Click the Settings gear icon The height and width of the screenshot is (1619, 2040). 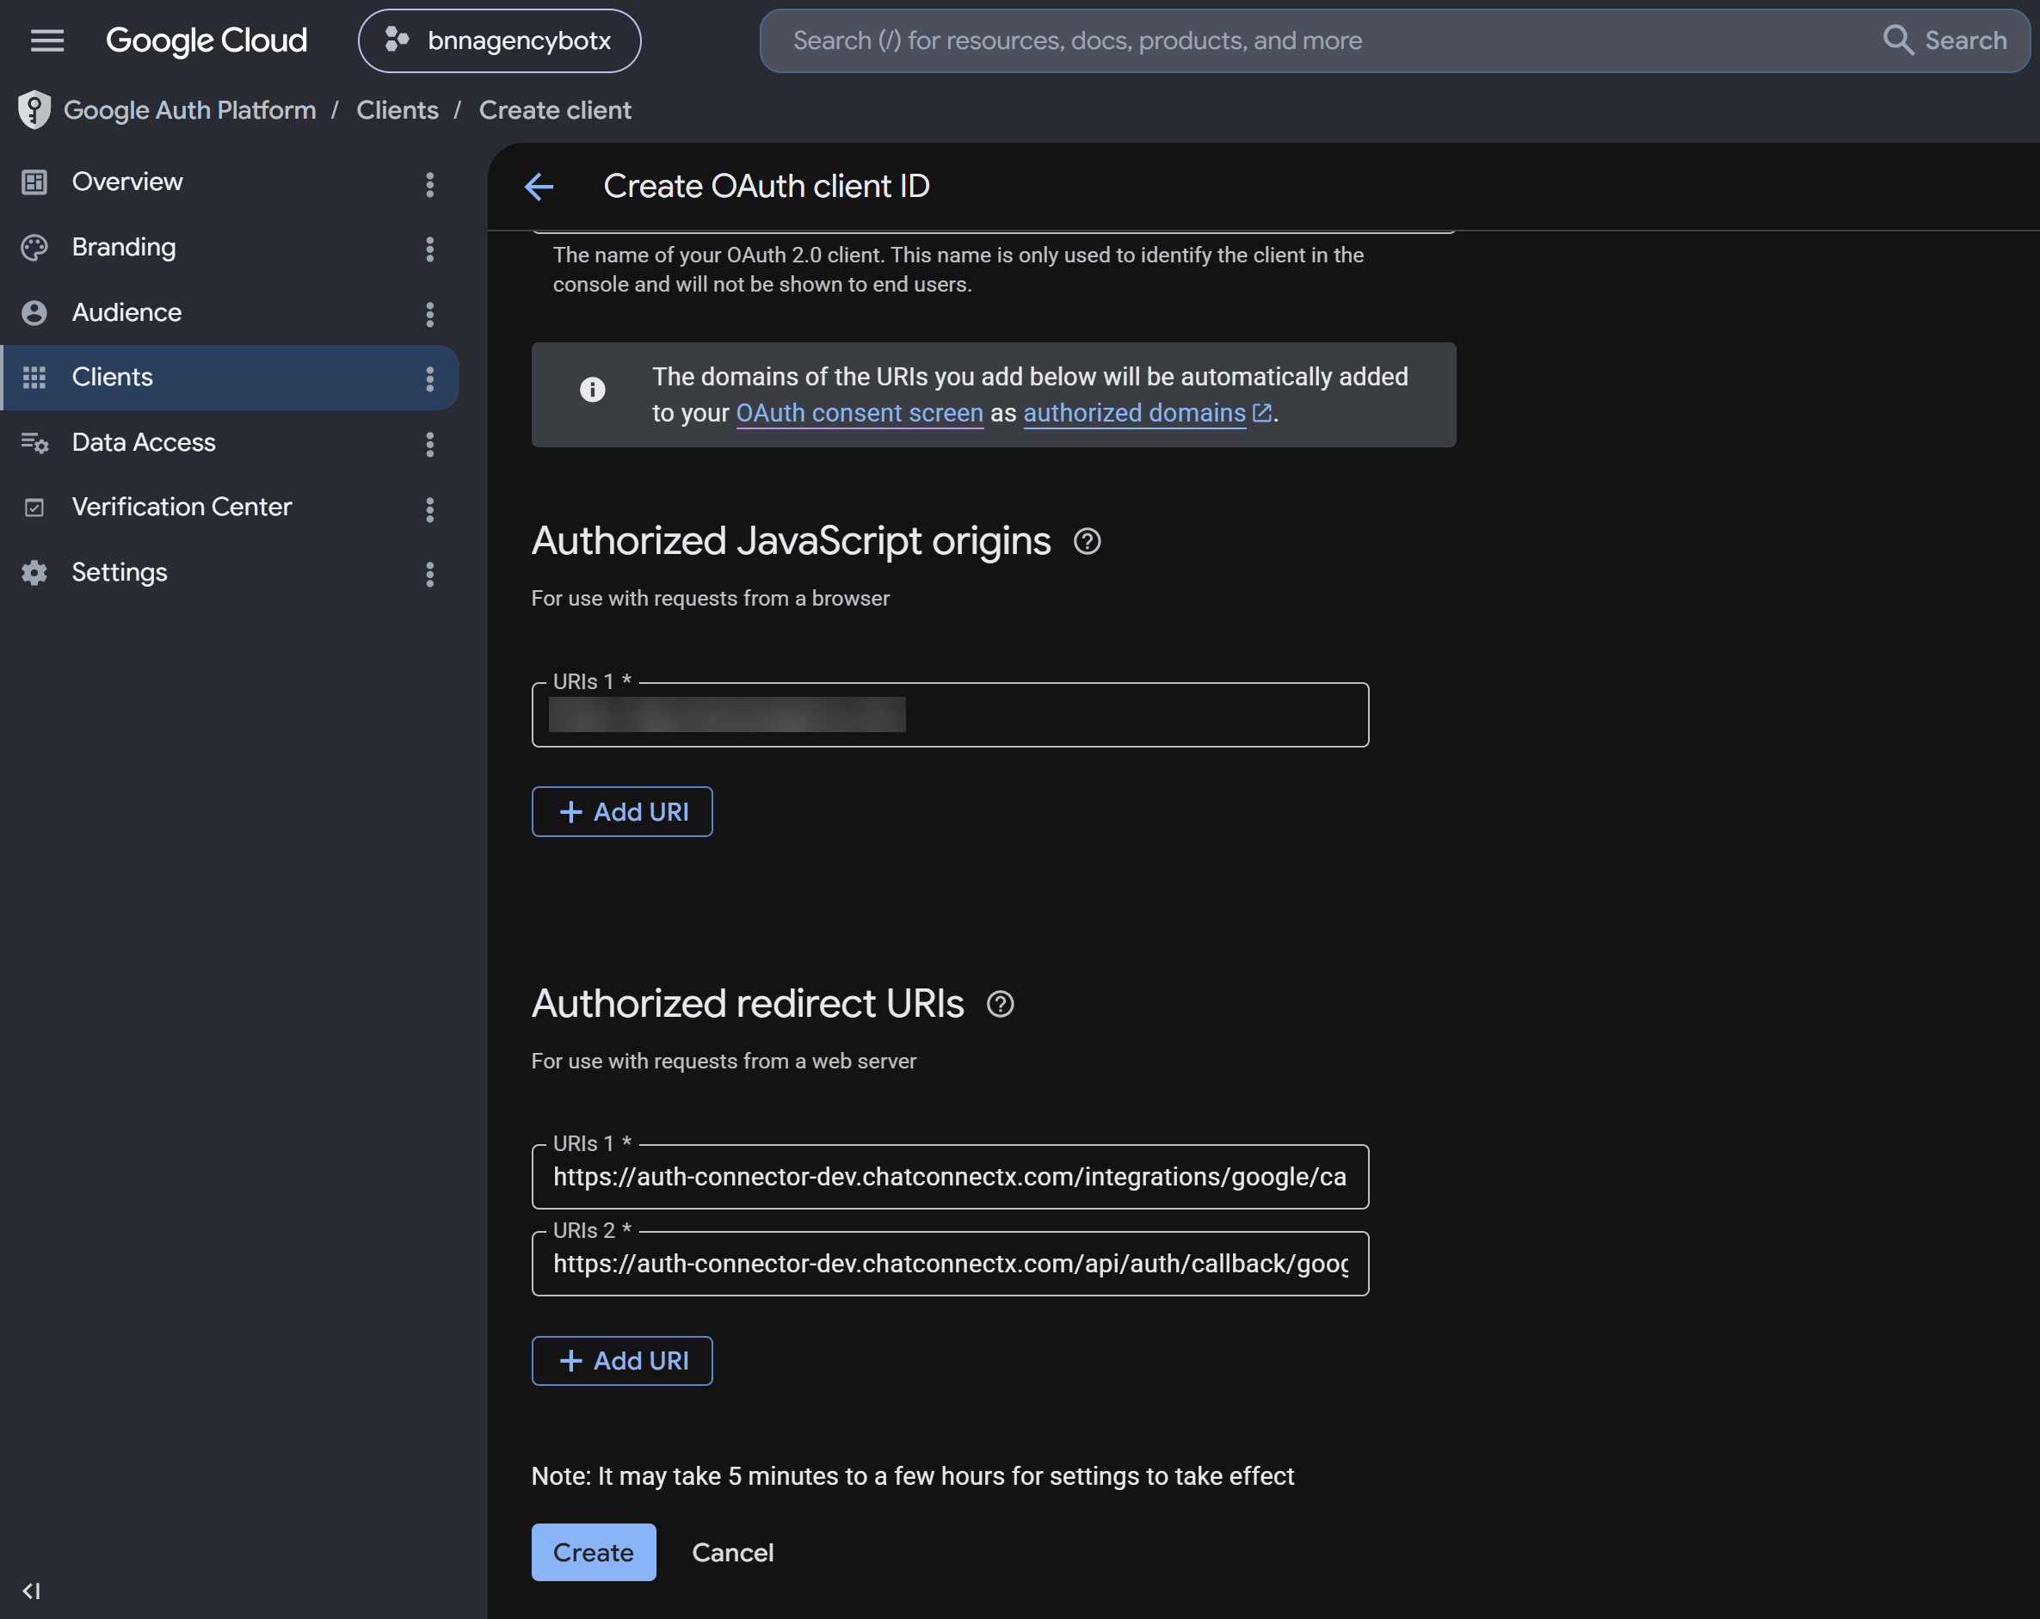[x=34, y=572]
